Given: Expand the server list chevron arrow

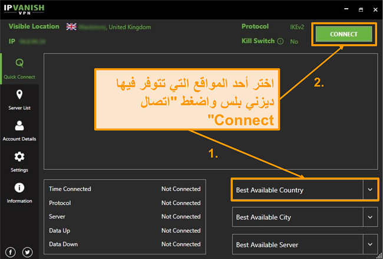Looking at the screenshot, I should click(x=370, y=244).
